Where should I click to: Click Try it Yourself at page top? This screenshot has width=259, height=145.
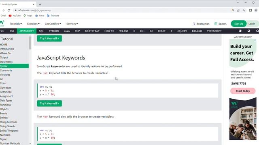pyautogui.click(x=49, y=38)
